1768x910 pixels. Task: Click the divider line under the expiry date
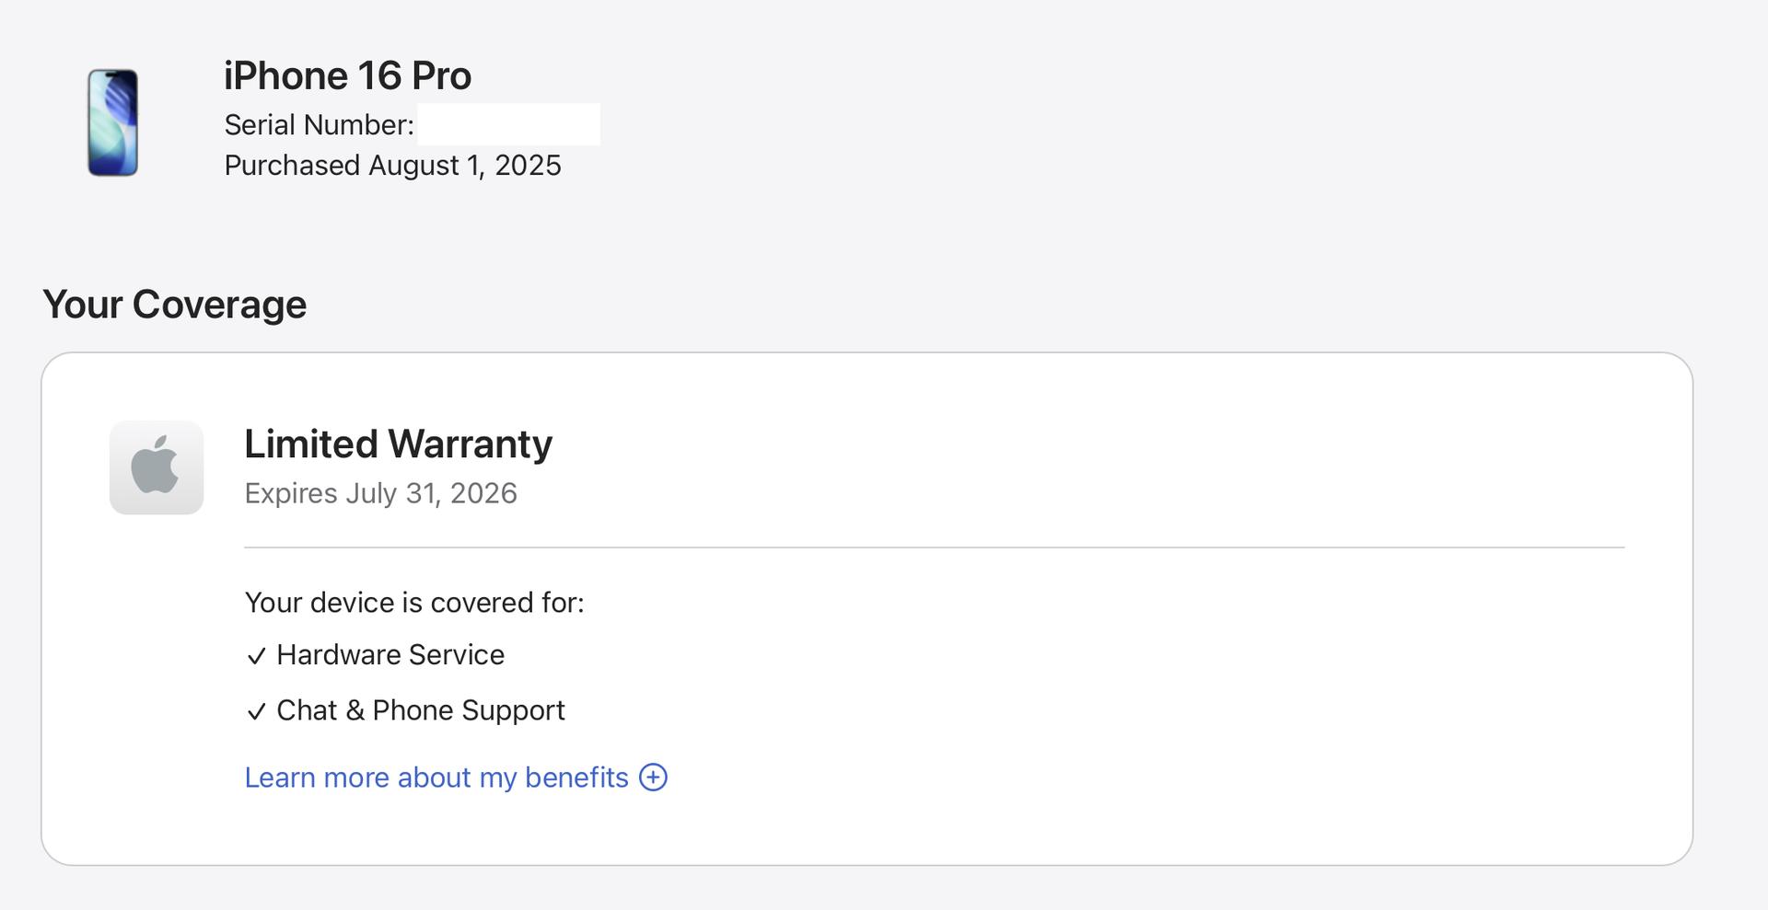pyautogui.click(x=934, y=547)
